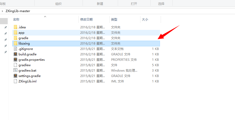Click the .gitignore text document icon
This screenshot has width=235, height=120.
[x=15, y=49]
